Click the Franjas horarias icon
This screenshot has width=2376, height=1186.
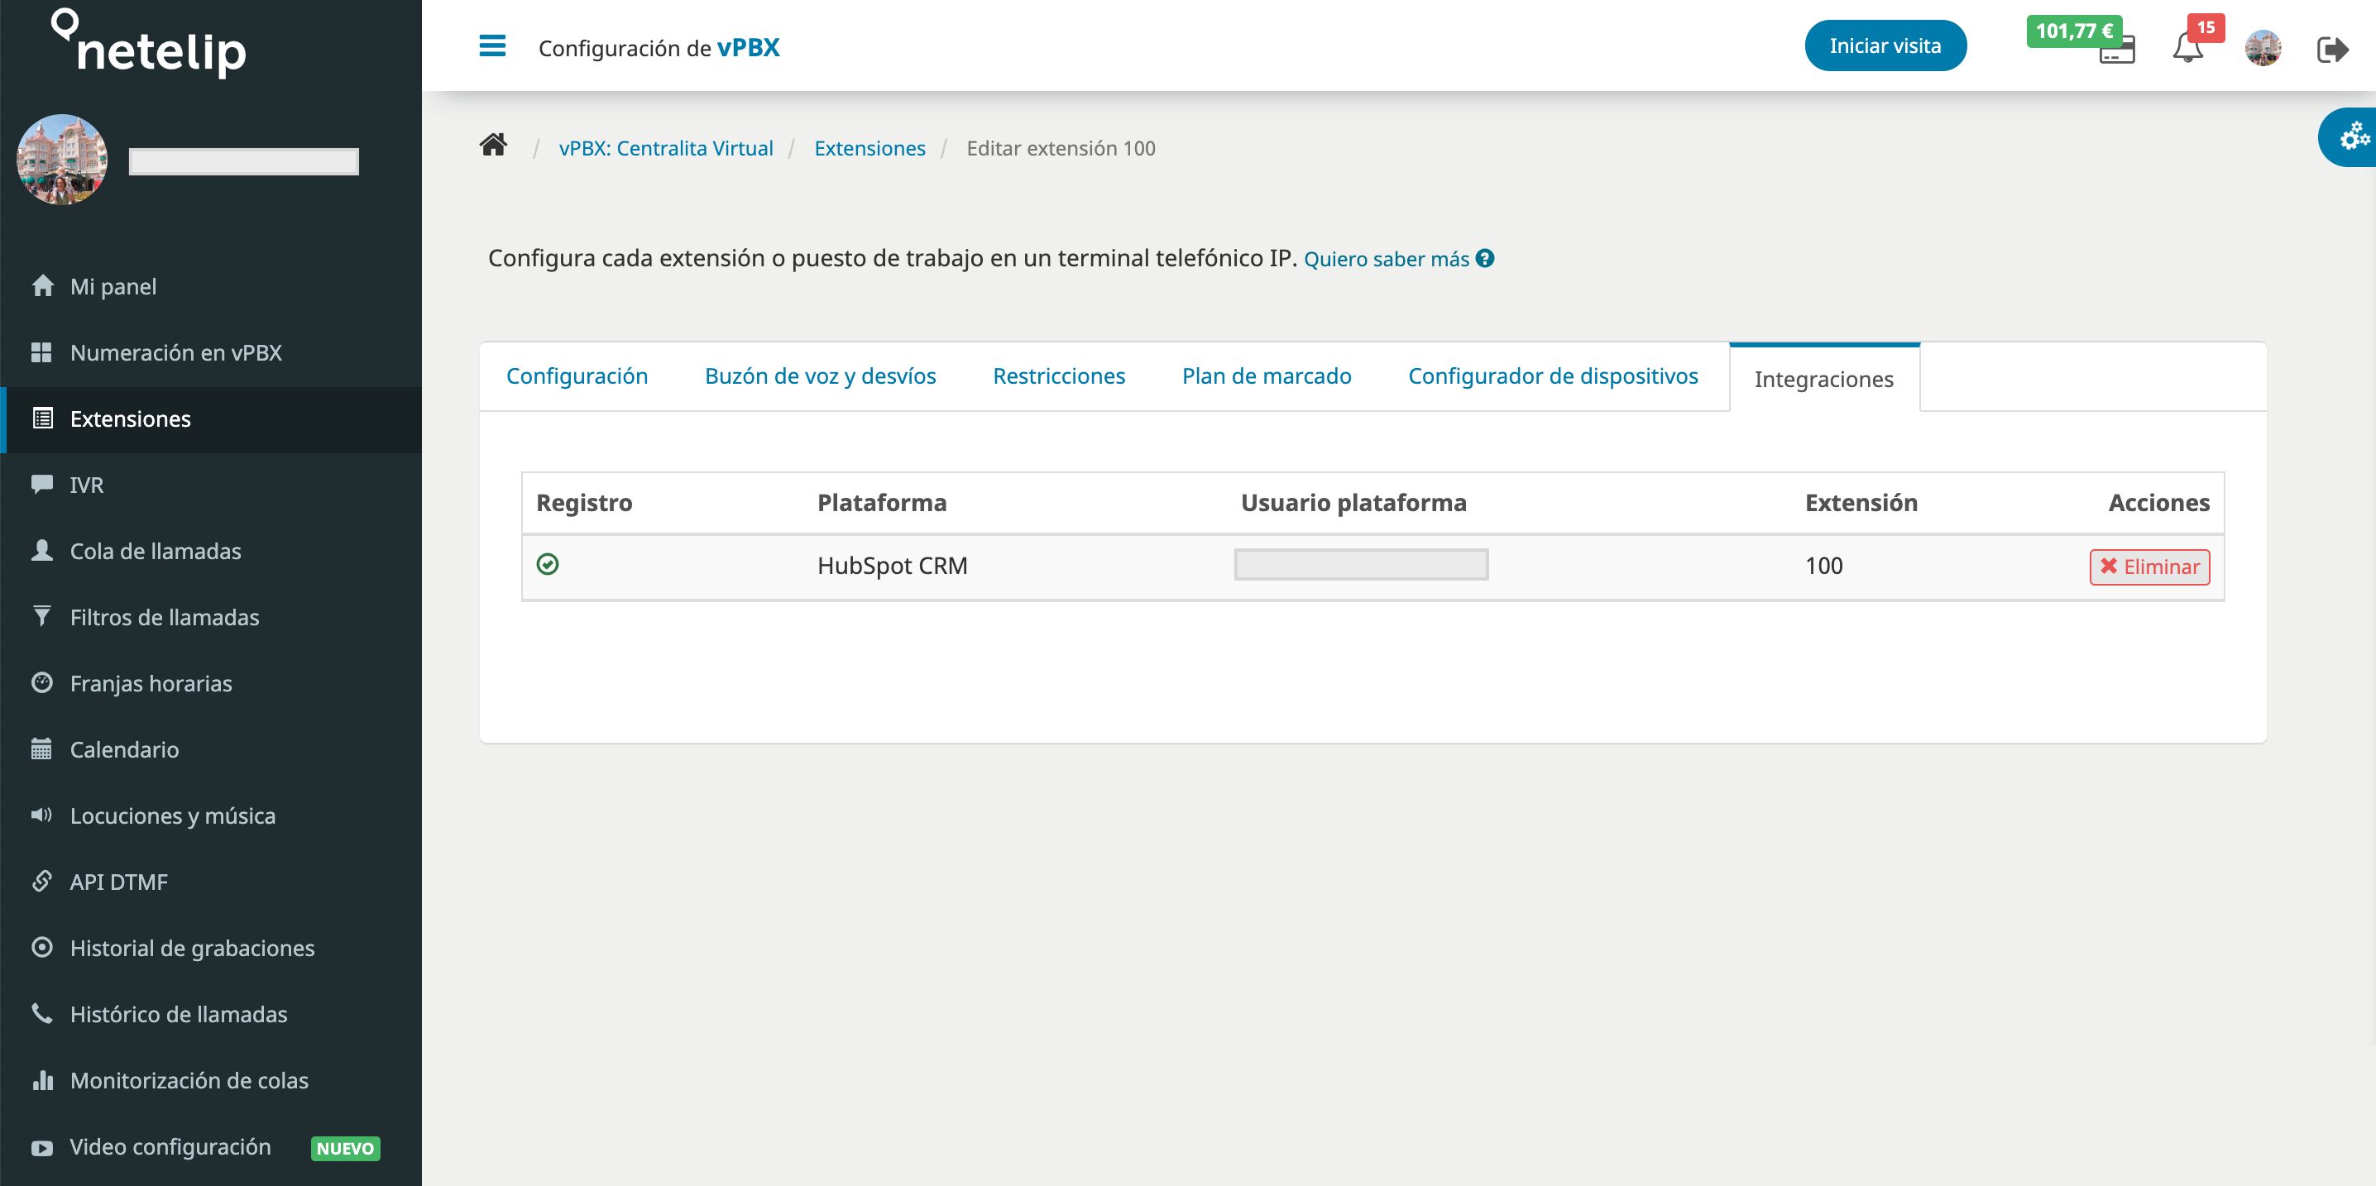(x=41, y=681)
